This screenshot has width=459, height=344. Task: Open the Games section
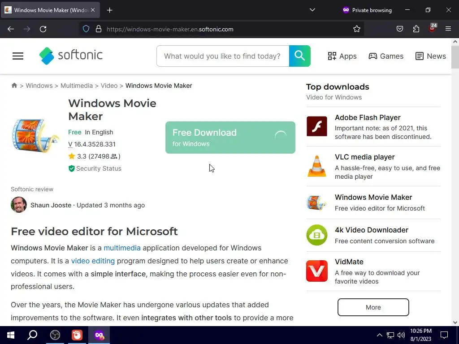tap(386, 56)
